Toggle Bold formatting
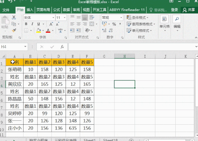Screen dimensions: 198x141 click(x=26, y=24)
